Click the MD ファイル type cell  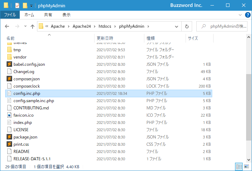pyautogui.click(x=156, y=108)
